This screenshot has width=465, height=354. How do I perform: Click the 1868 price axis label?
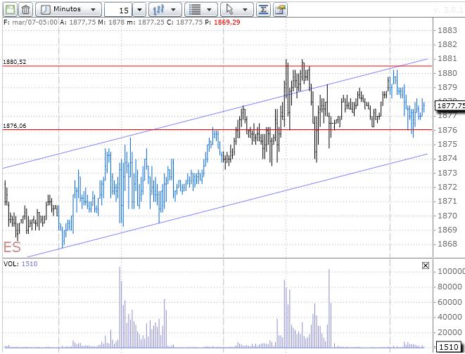447,244
